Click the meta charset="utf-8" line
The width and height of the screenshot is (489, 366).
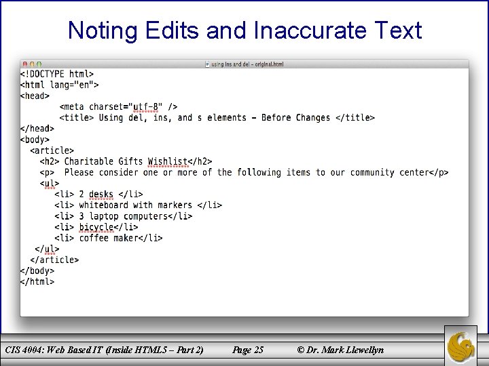pos(118,107)
